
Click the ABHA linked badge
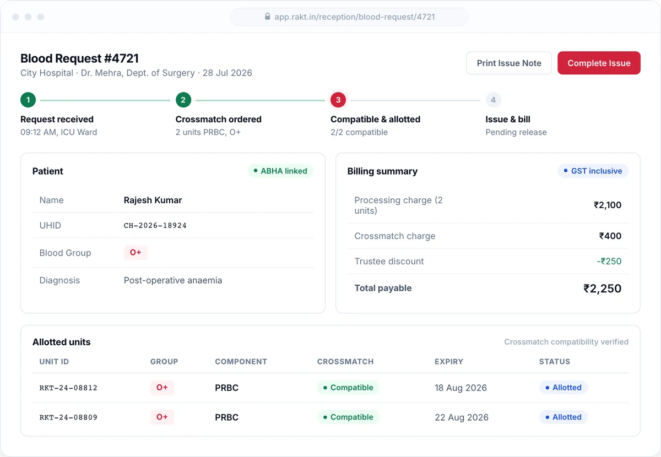280,171
